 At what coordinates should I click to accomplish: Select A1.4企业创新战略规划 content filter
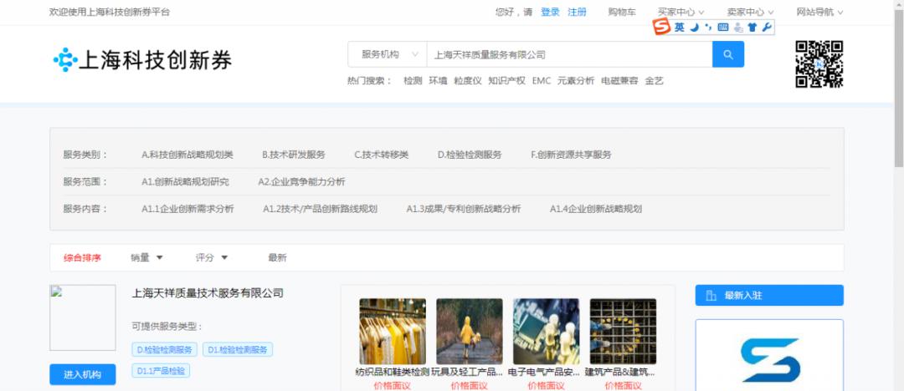pyautogui.click(x=596, y=209)
